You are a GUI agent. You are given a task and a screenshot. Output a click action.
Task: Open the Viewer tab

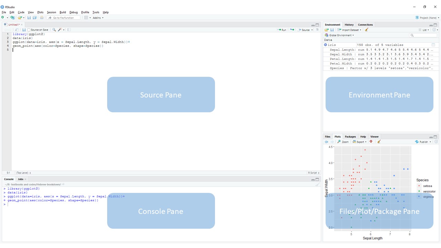click(x=375, y=137)
